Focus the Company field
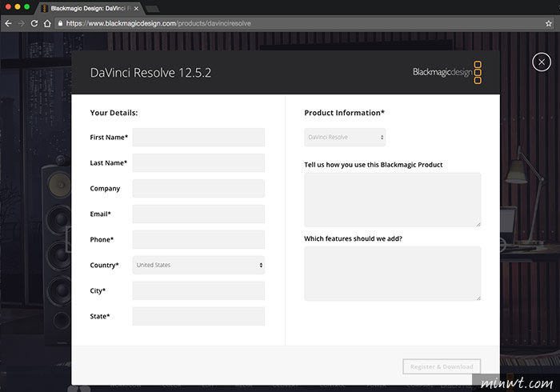 198,189
